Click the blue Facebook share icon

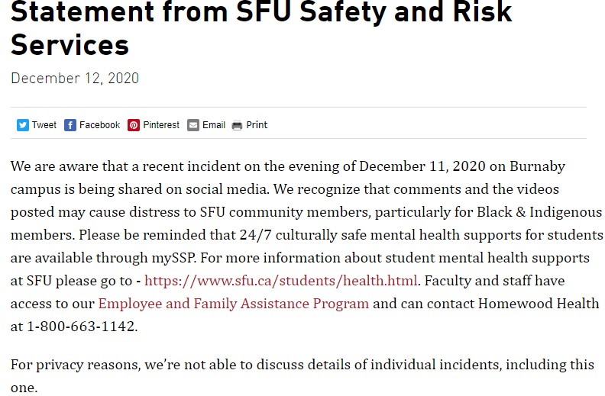click(70, 125)
